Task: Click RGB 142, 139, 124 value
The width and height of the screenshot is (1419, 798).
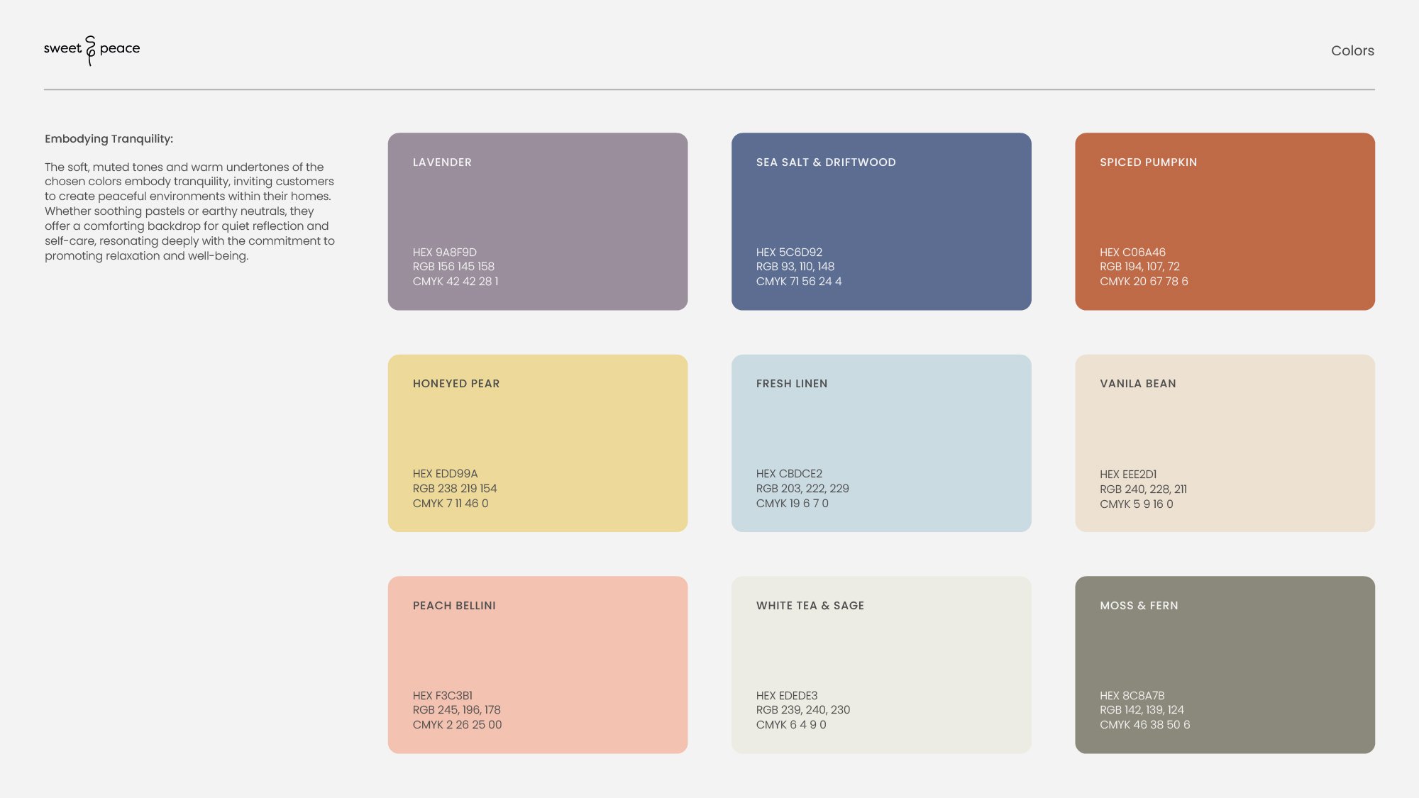Action: point(1142,710)
